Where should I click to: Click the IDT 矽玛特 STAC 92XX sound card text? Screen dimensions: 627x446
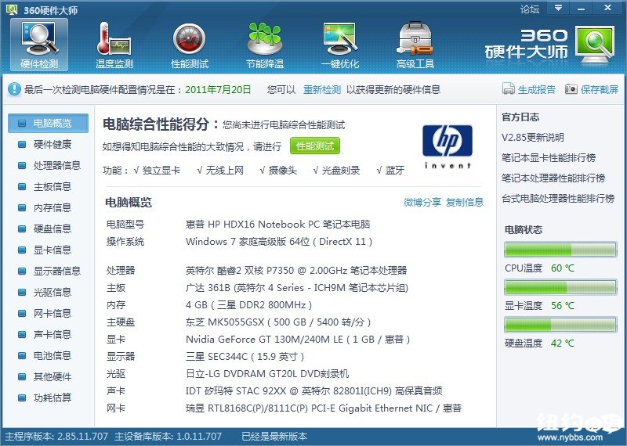(314, 391)
